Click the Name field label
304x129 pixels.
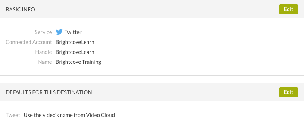click(45, 62)
